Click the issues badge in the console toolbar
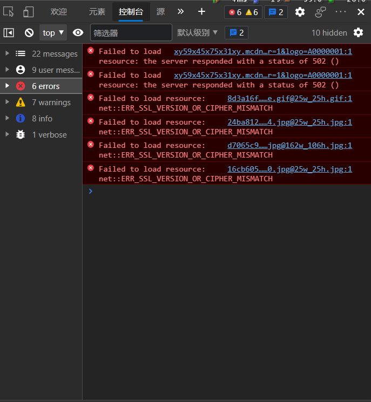Viewport: 371px width, 402px height. click(x=237, y=32)
